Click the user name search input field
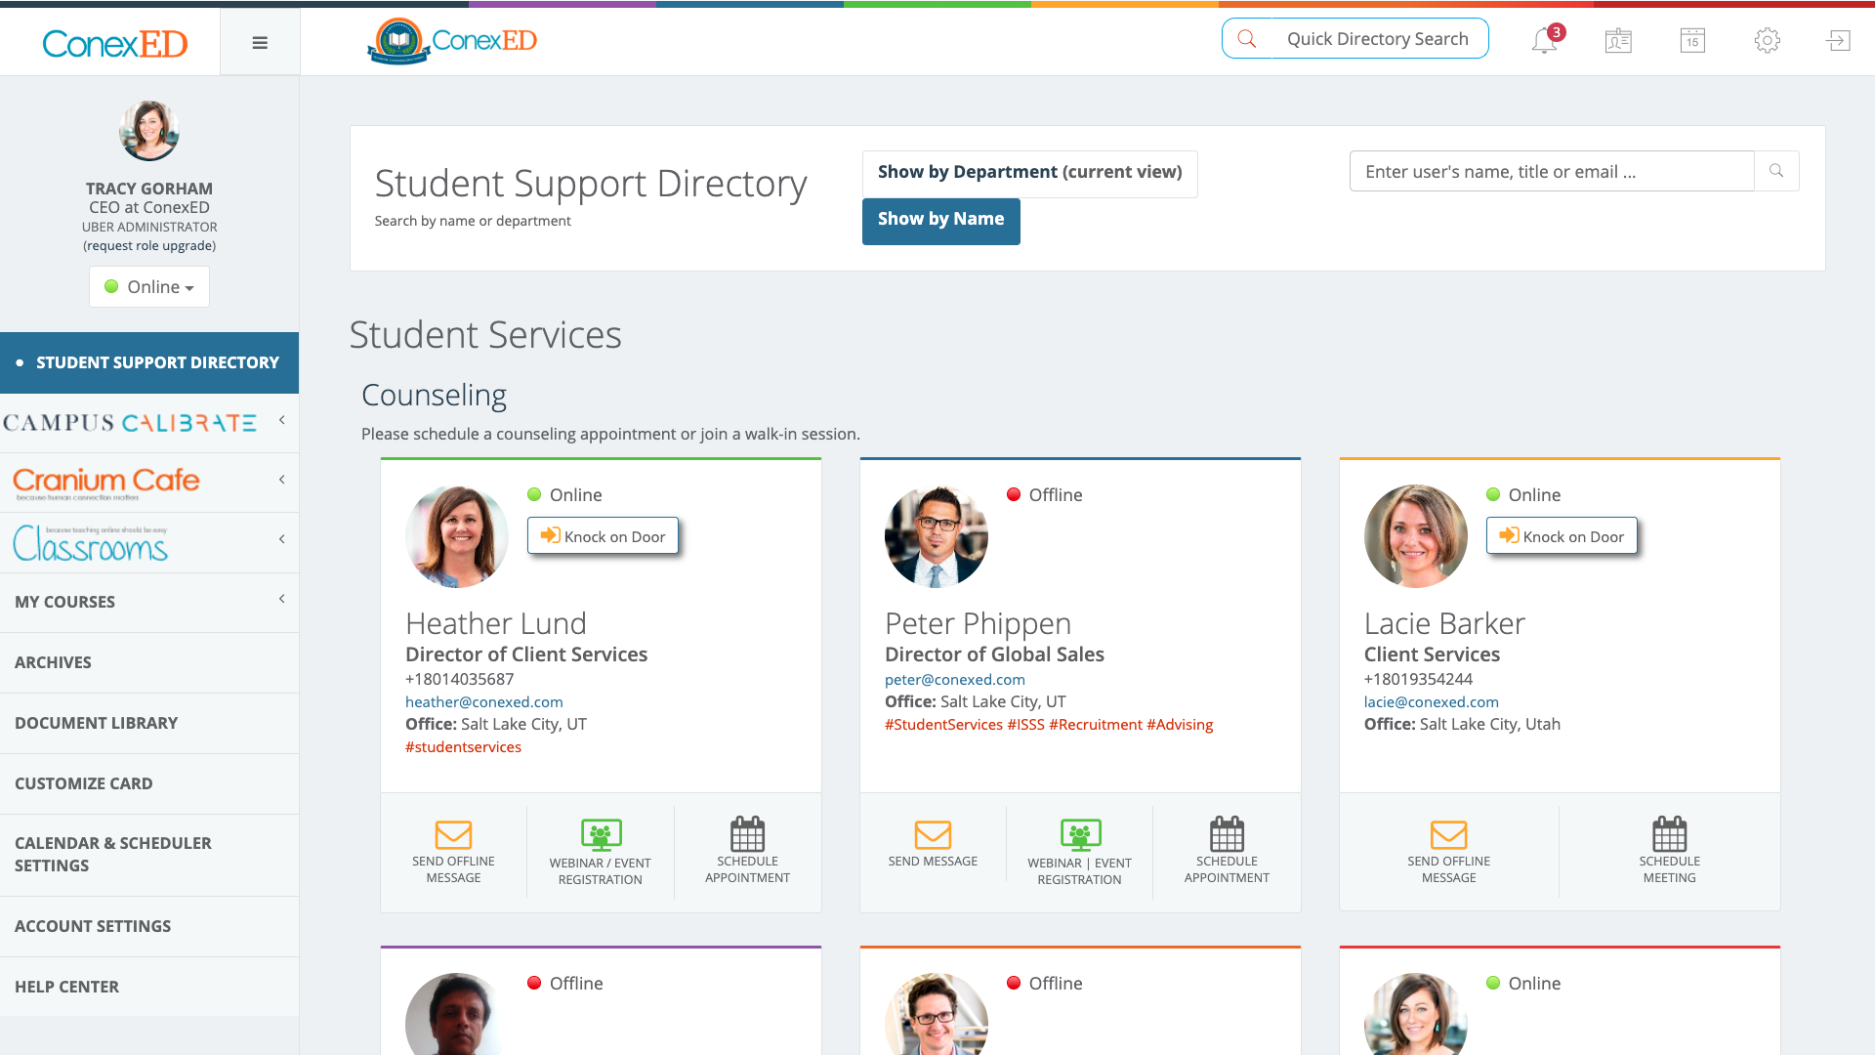 [x=1551, y=172]
